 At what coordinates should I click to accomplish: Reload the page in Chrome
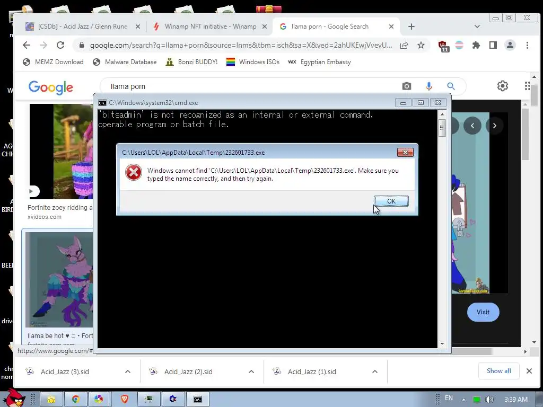(x=60, y=45)
